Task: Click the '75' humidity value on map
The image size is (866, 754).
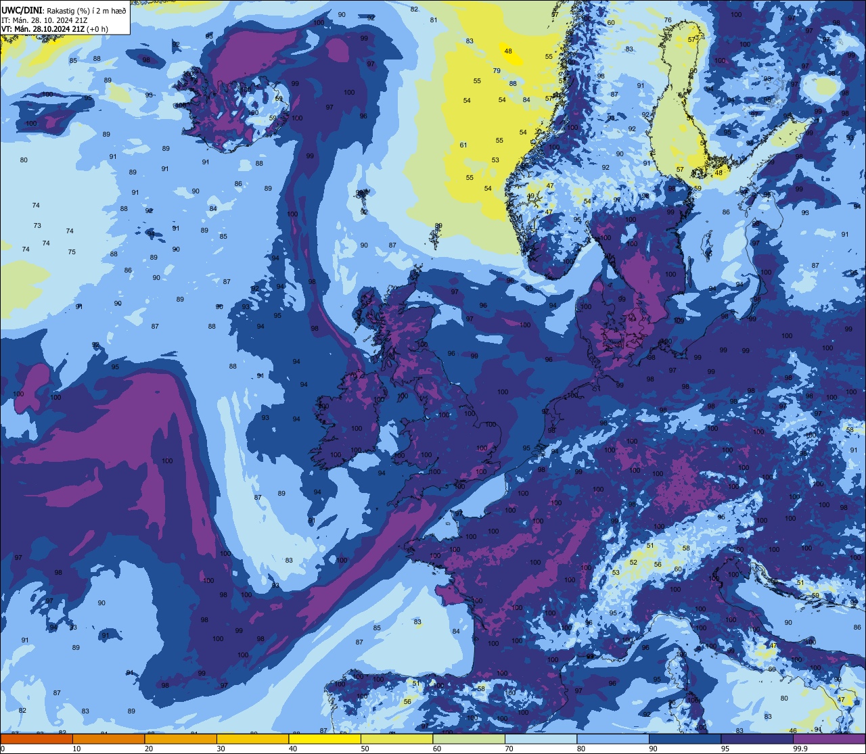Action: [72, 252]
